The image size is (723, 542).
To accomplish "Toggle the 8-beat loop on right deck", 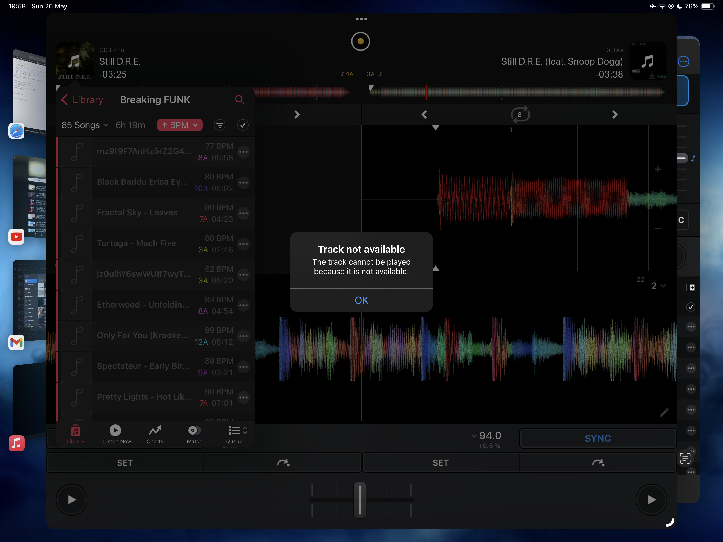I will 520,114.
